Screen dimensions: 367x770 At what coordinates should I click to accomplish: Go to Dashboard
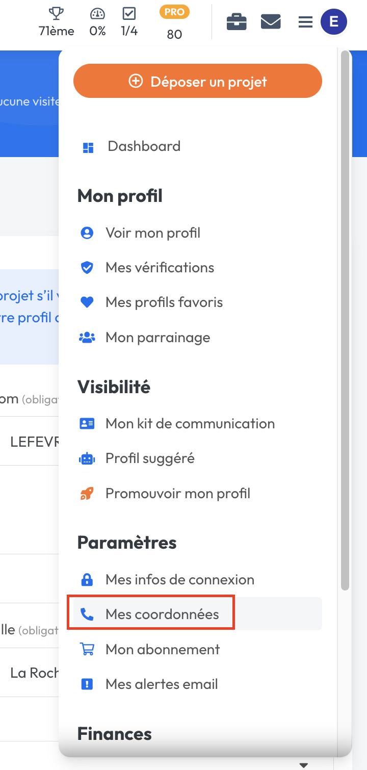coord(144,146)
